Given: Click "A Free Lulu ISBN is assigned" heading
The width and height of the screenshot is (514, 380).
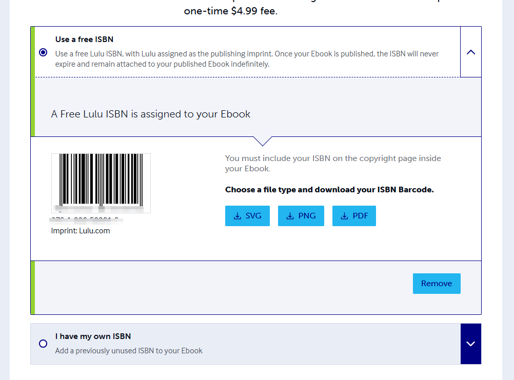Looking at the screenshot, I should [151, 114].
